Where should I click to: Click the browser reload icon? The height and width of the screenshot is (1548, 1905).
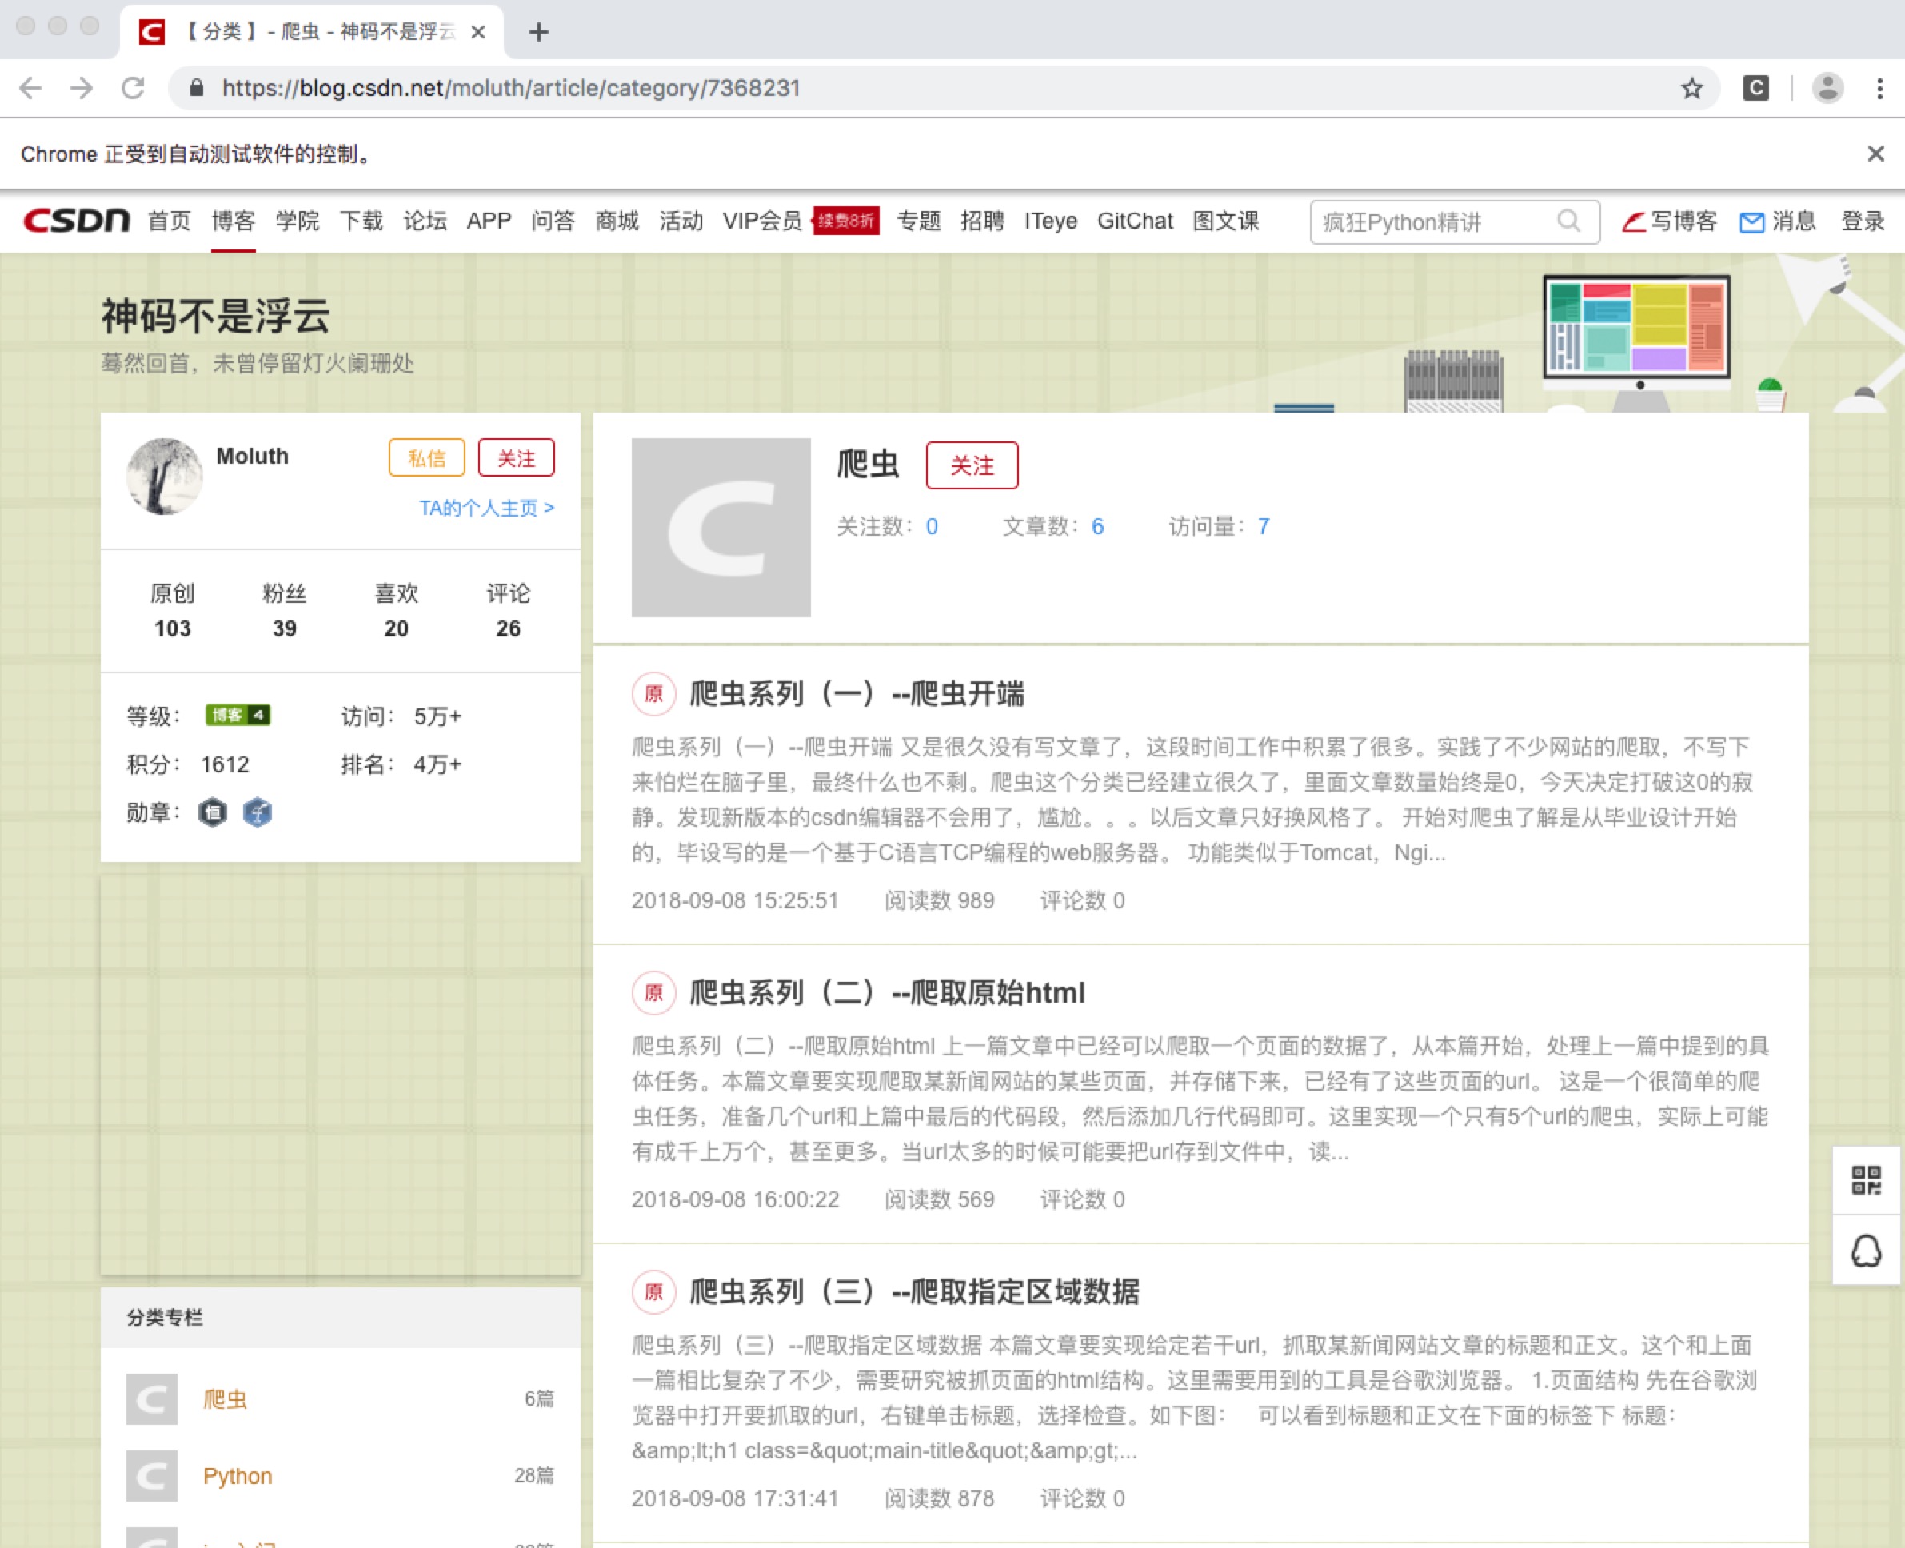(133, 88)
